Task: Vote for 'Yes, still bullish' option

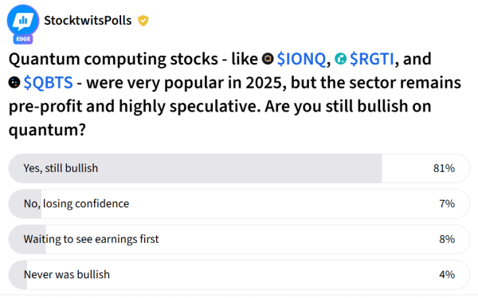Action: point(239,168)
